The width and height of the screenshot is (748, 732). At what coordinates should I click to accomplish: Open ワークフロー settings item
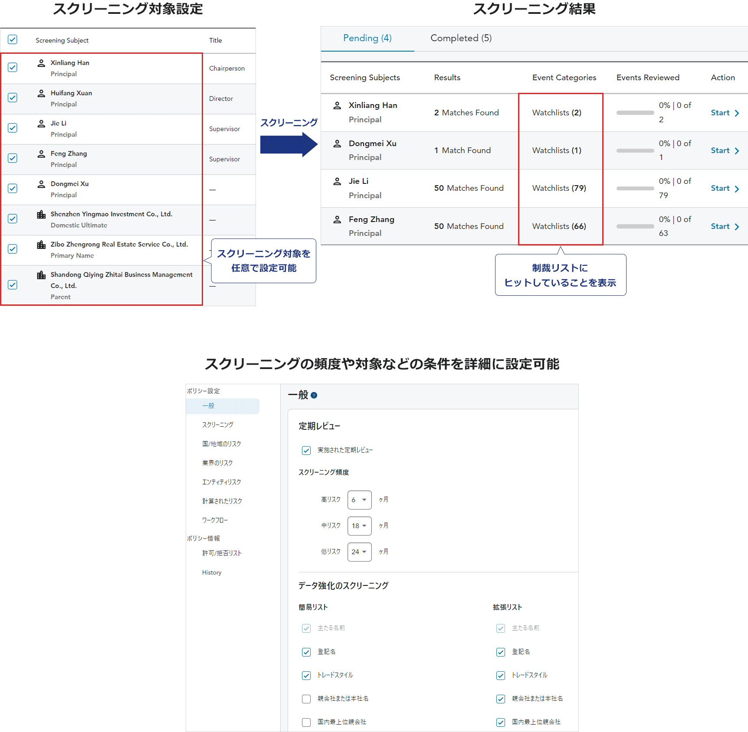point(215,520)
